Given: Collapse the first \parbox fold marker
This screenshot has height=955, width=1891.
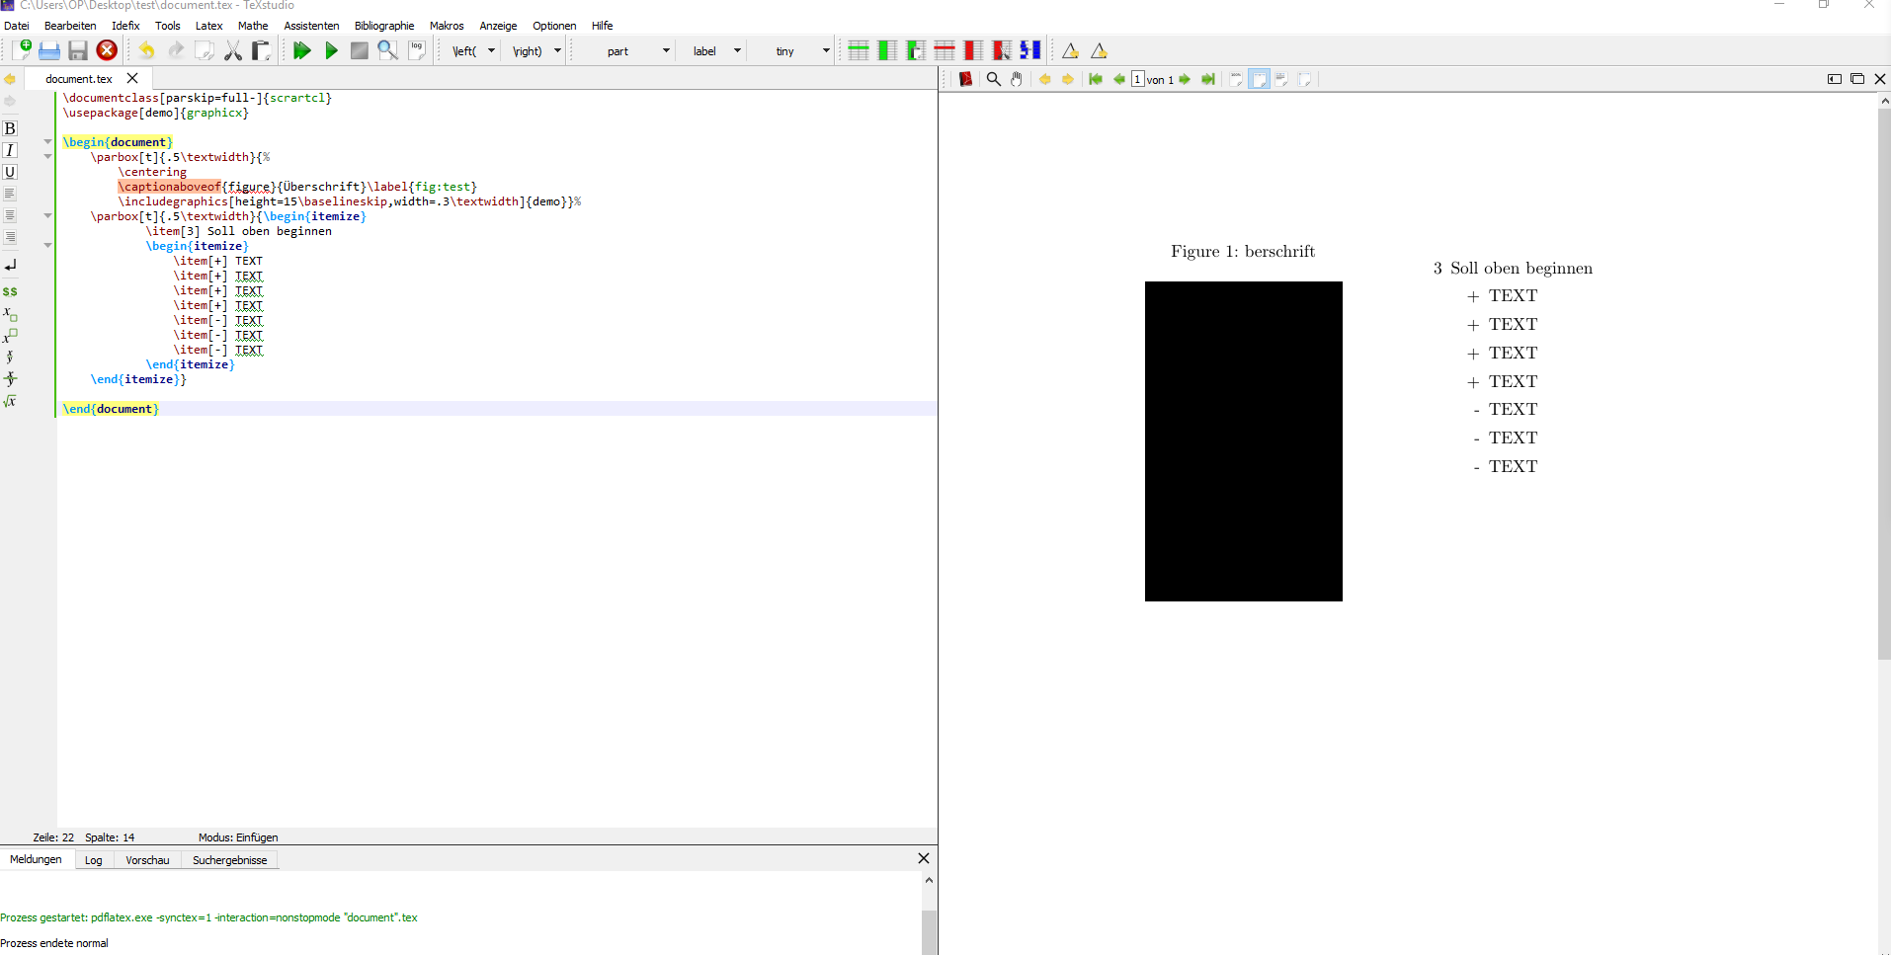Looking at the screenshot, I should [x=47, y=156].
